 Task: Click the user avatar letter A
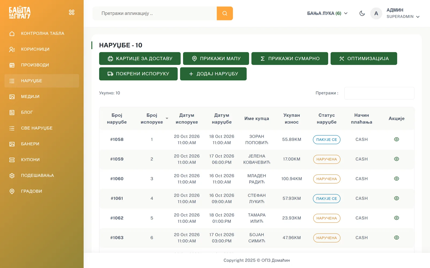pos(376,13)
